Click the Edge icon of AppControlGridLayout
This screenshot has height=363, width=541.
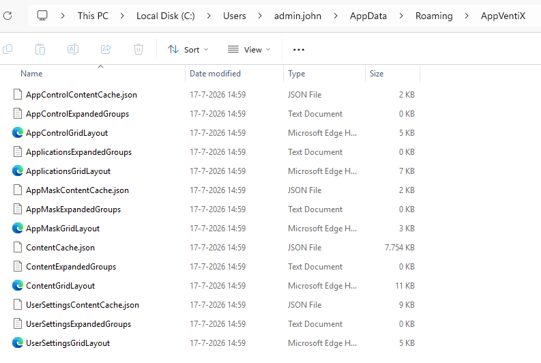[18, 132]
